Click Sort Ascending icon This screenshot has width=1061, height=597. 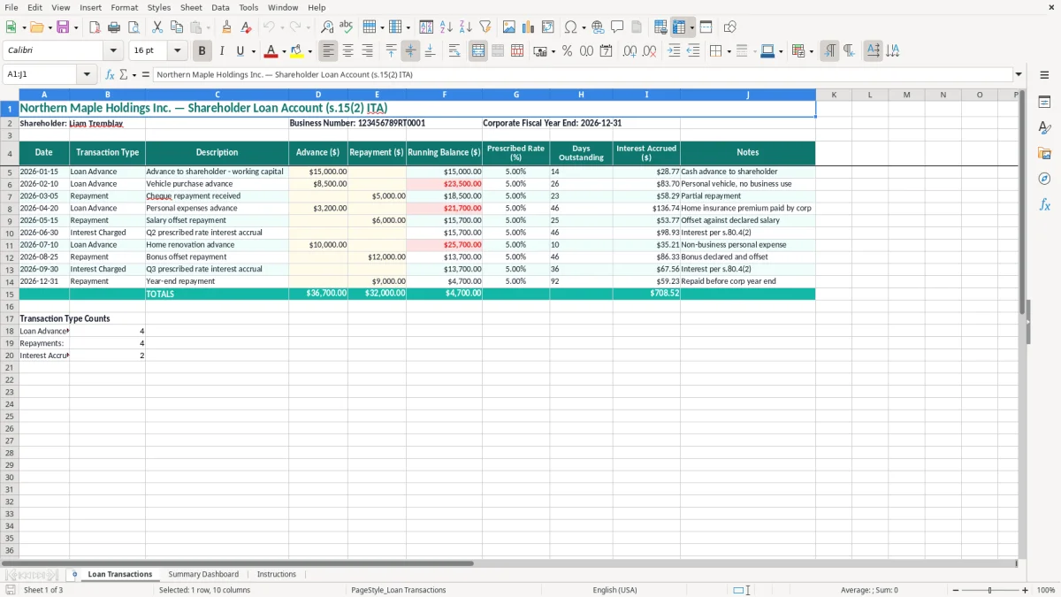447,27
